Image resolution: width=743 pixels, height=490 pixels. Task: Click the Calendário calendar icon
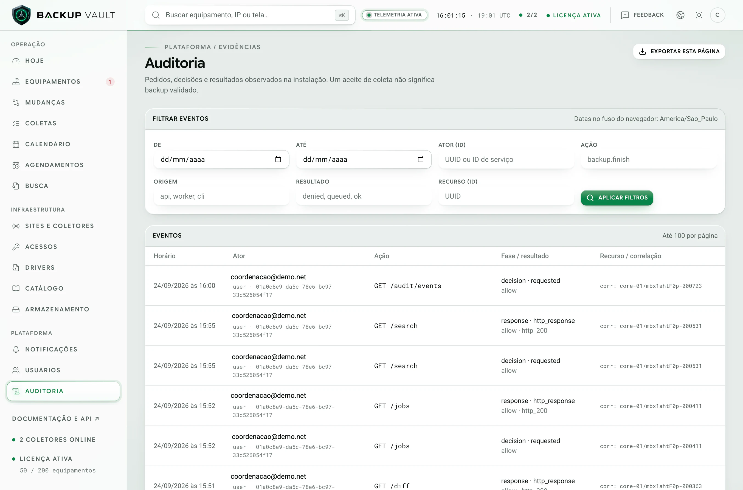(16, 144)
